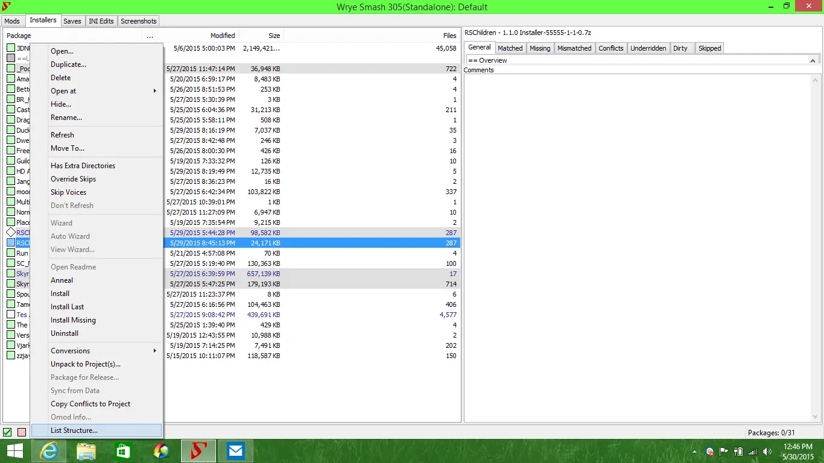Toggle the status box for the Ama package

click(x=11, y=79)
